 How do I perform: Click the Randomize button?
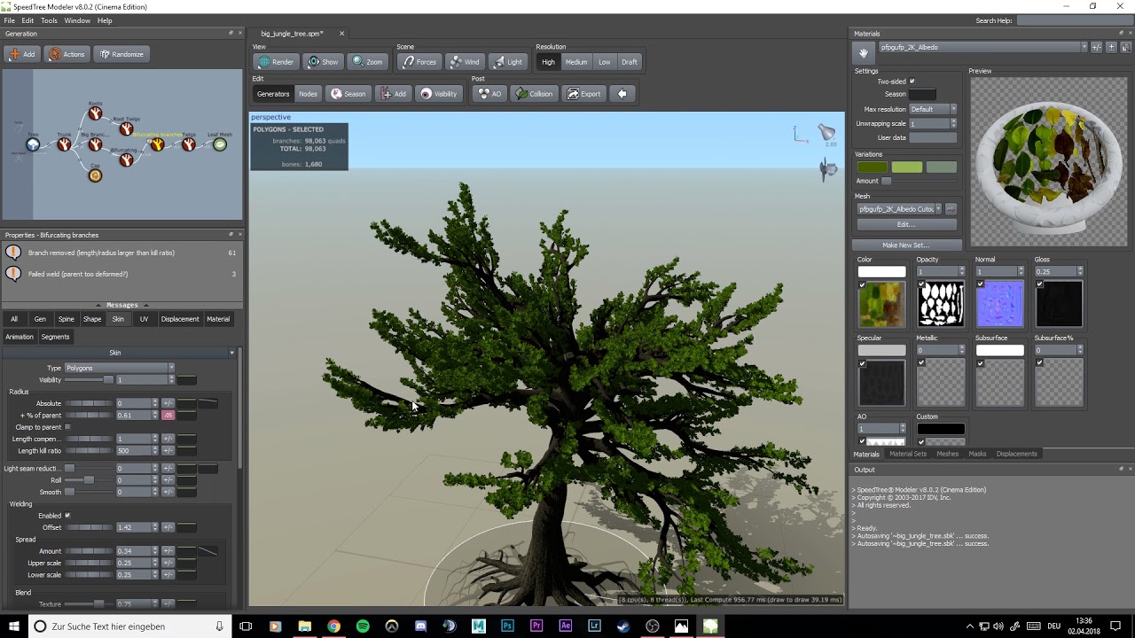[x=121, y=54]
